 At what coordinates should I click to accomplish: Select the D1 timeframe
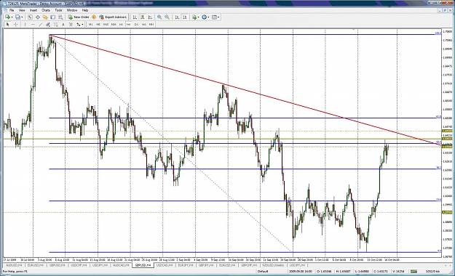(x=136, y=24)
